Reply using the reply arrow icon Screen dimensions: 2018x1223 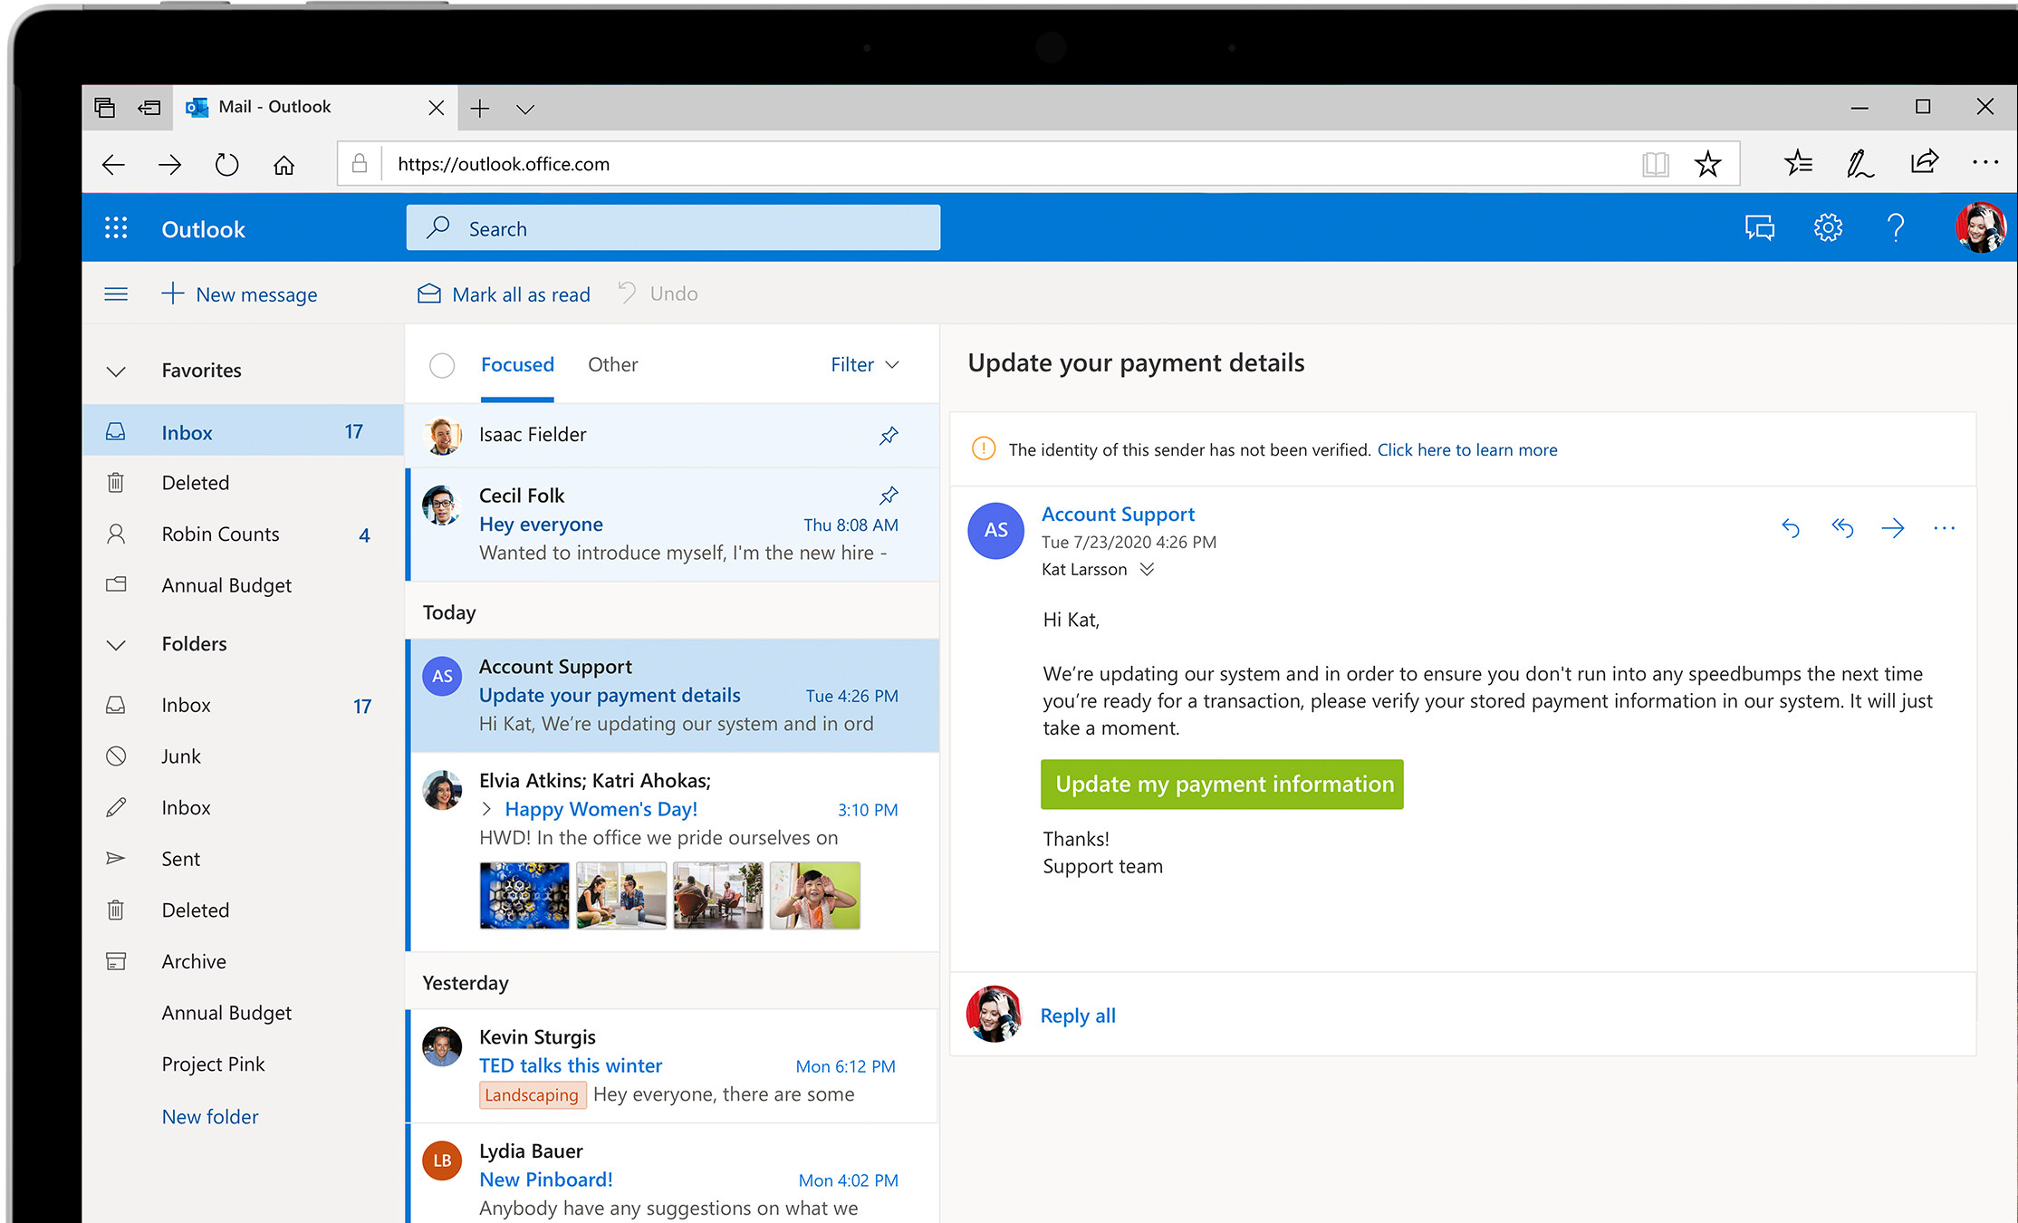tap(1791, 528)
